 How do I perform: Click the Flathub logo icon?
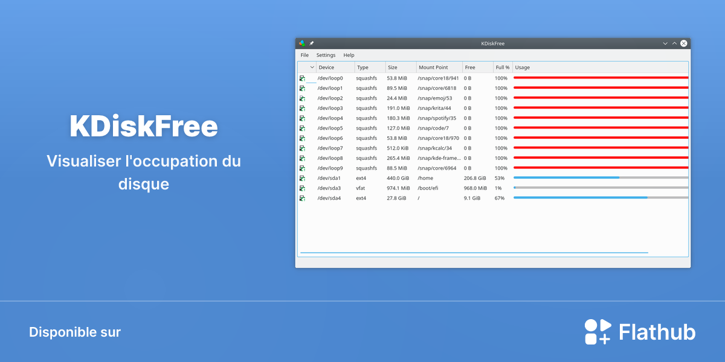pyautogui.click(x=598, y=332)
